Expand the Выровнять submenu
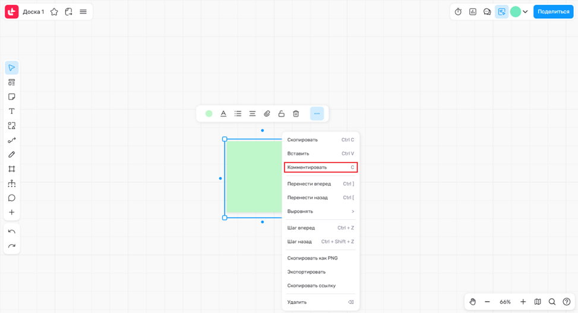 click(320, 212)
